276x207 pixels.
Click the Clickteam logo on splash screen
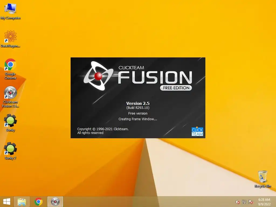pos(197,132)
